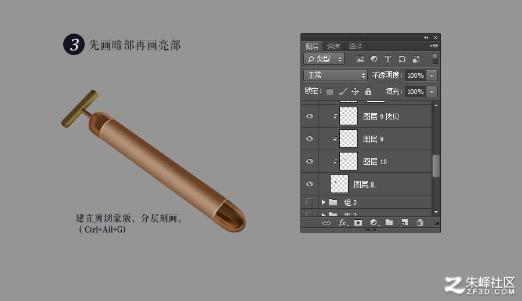The width and height of the screenshot is (522, 301).
Task: Click the 不透明度 opacity value field
Action: pos(416,75)
